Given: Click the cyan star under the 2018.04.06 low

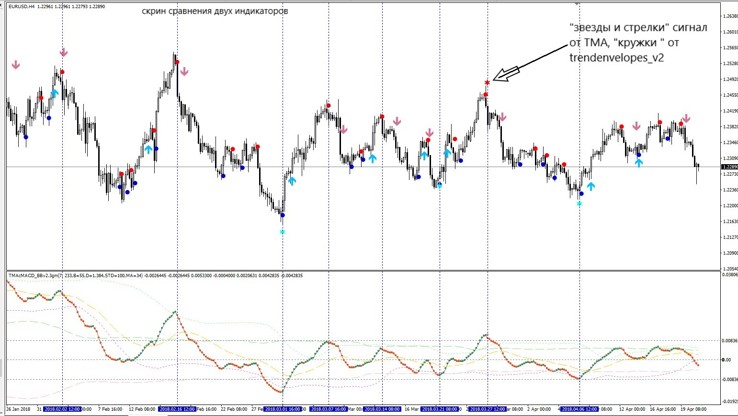Looking at the screenshot, I should (x=579, y=204).
